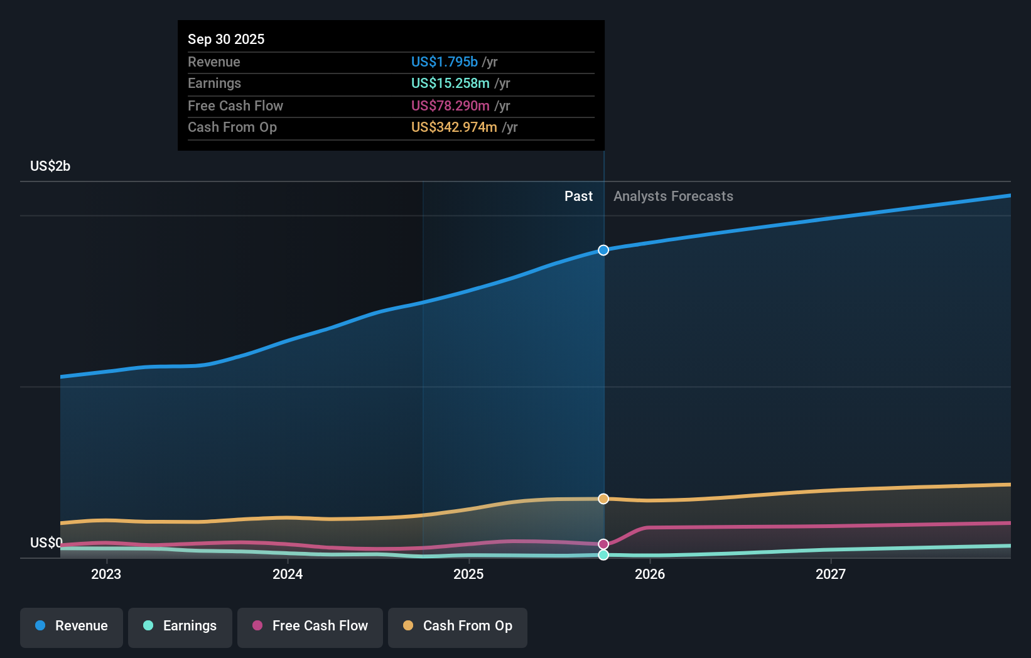
Task: Click the pink Free Cash Flow marker
Action: (x=603, y=544)
